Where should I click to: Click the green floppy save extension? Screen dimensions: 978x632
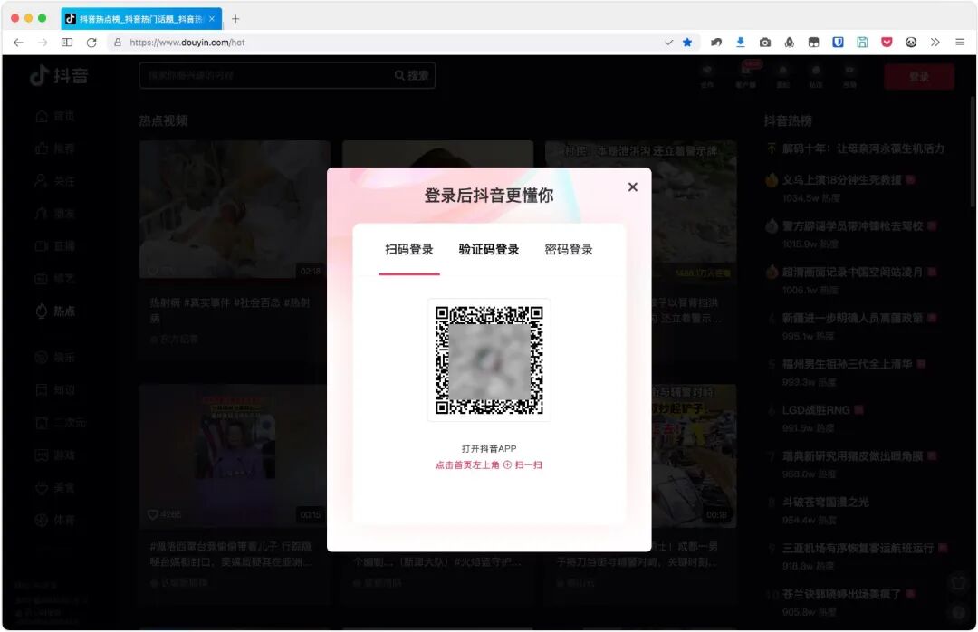(x=863, y=43)
